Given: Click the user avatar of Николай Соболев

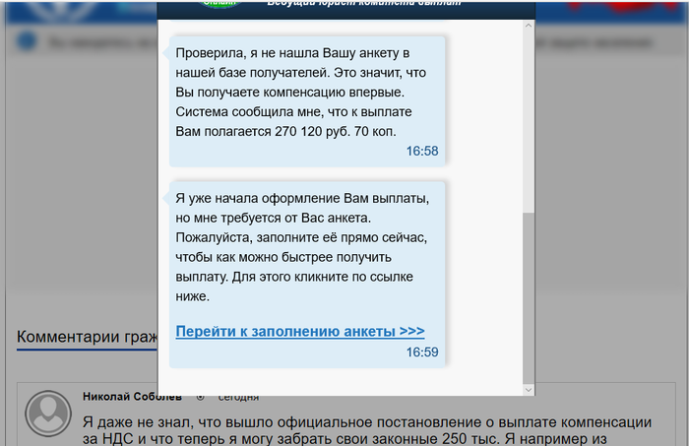Looking at the screenshot, I should (49, 414).
